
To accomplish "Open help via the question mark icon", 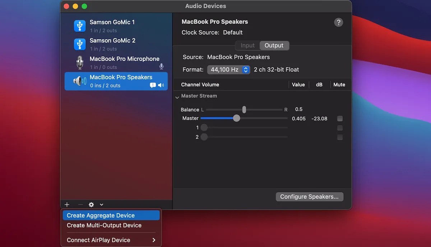I will coord(338,22).
